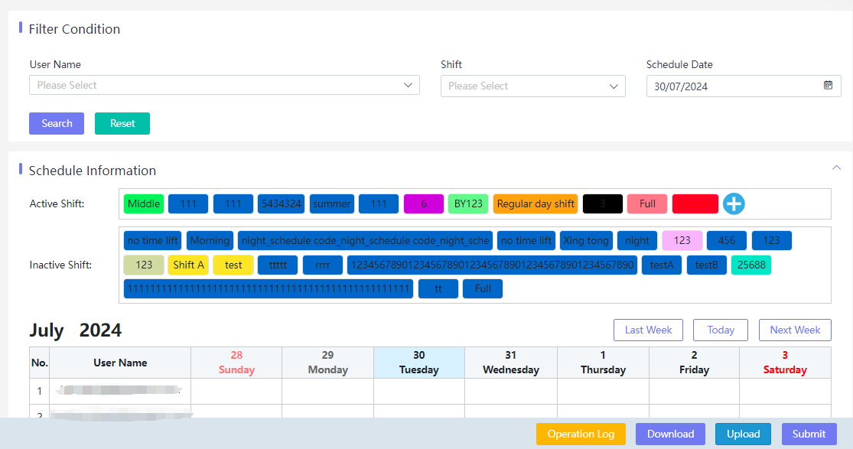Click row 1's blurred user name
The width and height of the screenshot is (853, 449).
[119, 389]
